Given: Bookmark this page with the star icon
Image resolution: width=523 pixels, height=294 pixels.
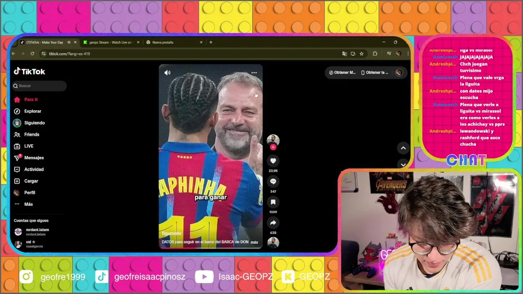Looking at the screenshot, I should [x=362, y=54].
